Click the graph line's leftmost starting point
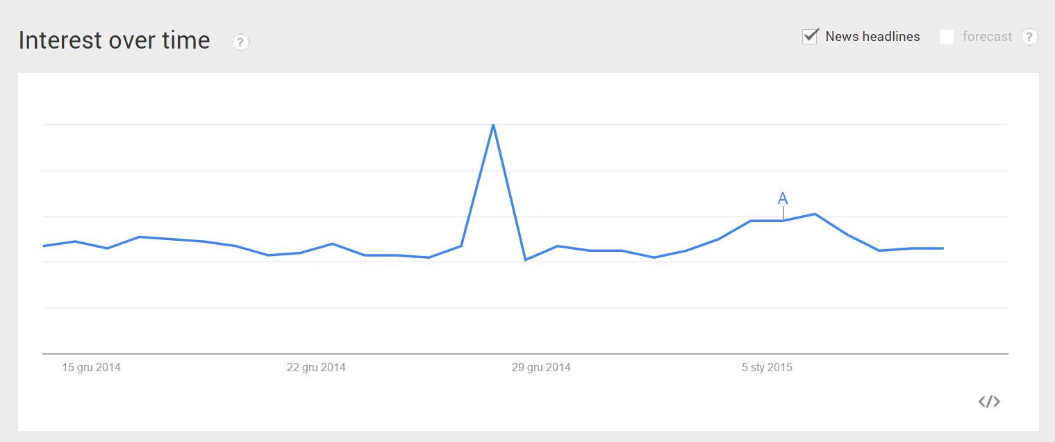 (44, 246)
